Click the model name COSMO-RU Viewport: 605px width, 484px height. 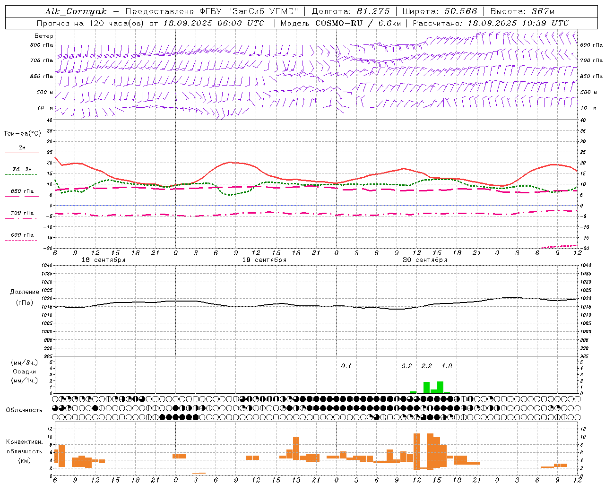[x=338, y=23]
